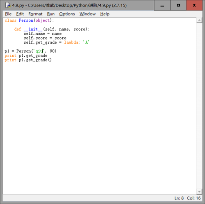The height and width of the screenshot is (204, 205).
Task: Click the scrollbar down arrow
Action: point(199,192)
